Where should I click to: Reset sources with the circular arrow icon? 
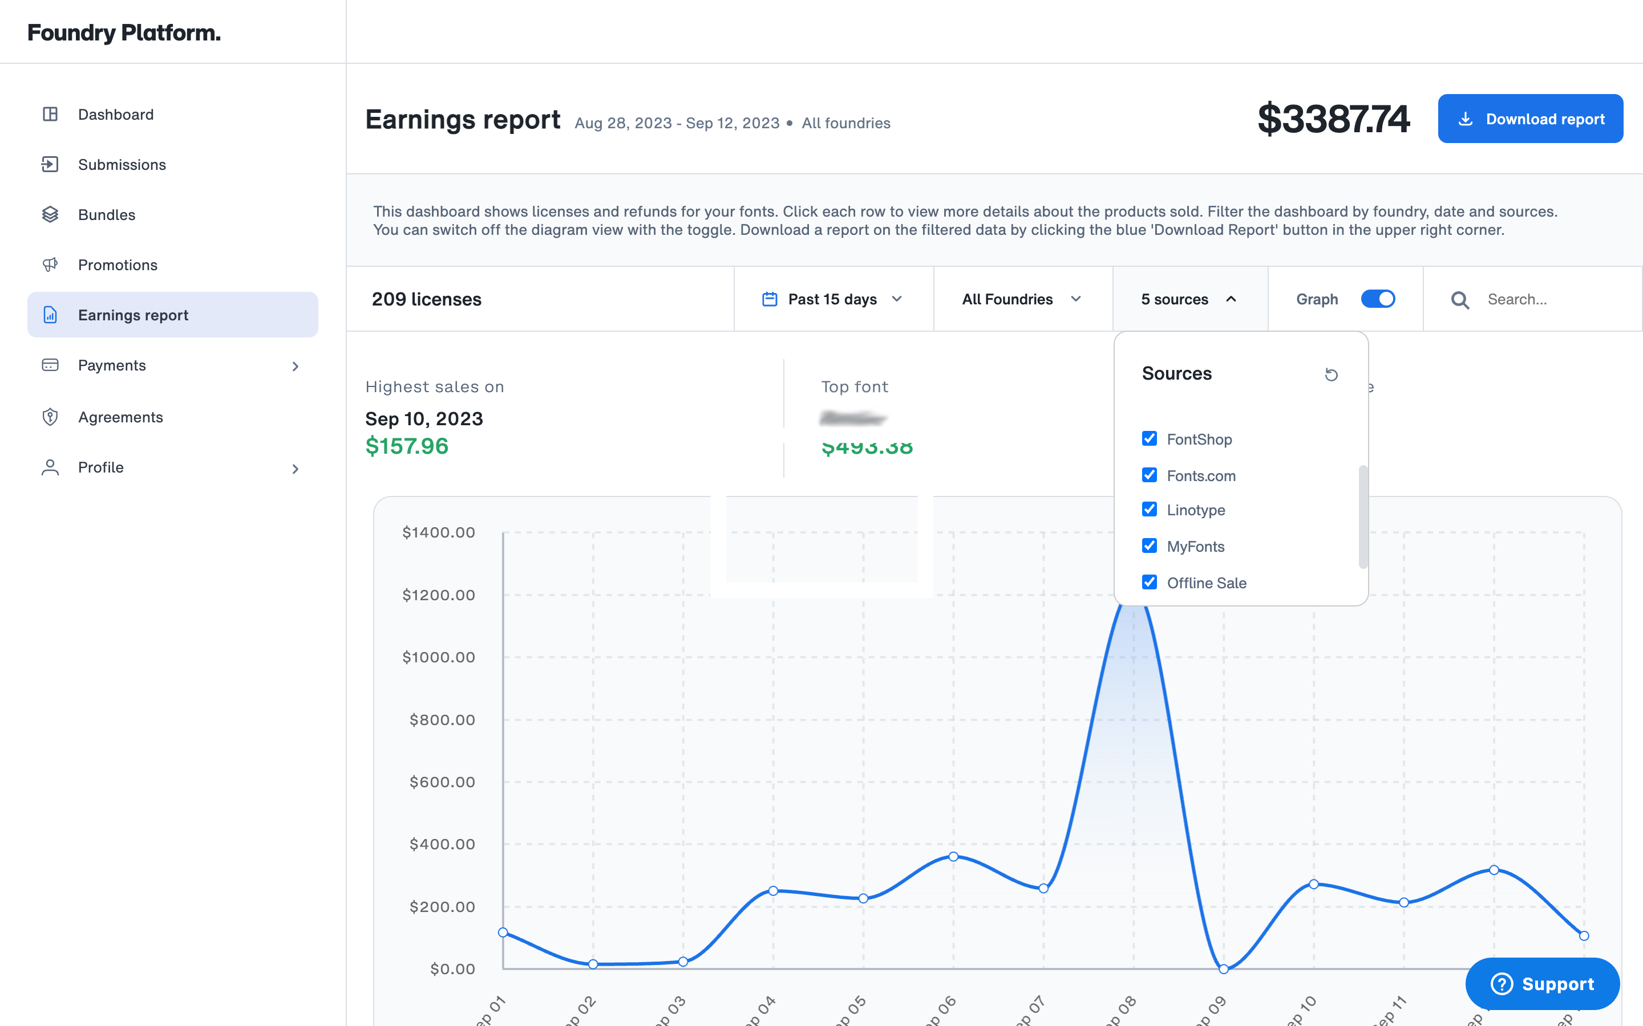[x=1331, y=374]
